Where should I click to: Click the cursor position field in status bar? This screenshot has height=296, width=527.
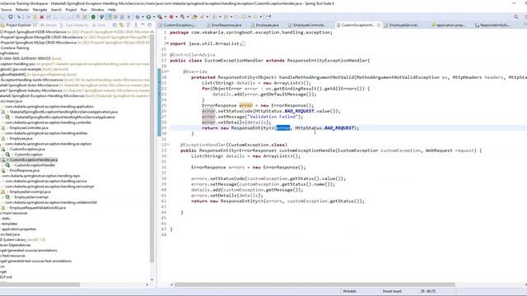[428, 291]
